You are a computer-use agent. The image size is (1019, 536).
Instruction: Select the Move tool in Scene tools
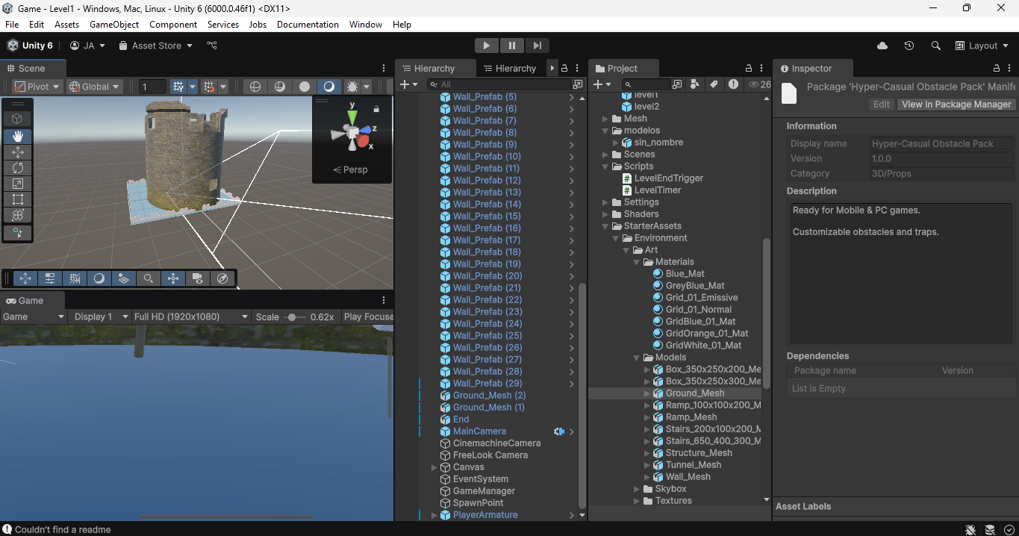18,152
